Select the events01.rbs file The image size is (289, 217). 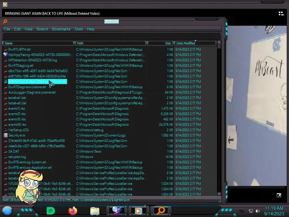point(17,114)
